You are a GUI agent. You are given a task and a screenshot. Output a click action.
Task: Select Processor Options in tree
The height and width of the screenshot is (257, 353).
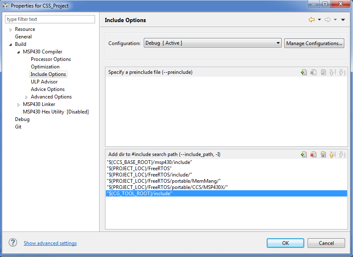click(51, 59)
